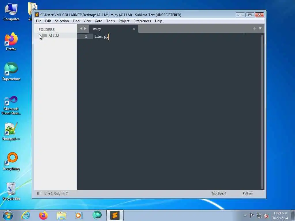Open Windows Explorer from taskbar
295x221 pixels.
(61, 215)
